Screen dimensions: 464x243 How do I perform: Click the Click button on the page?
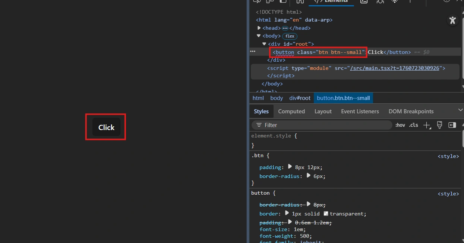(x=106, y=127)
